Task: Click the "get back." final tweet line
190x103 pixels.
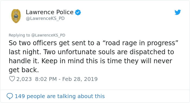Action: (24, 70)
